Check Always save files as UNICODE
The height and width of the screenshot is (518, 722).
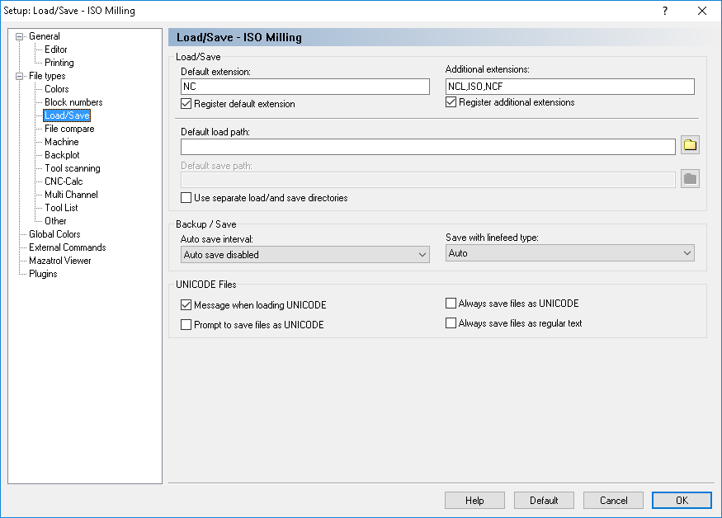click(451, 303)
